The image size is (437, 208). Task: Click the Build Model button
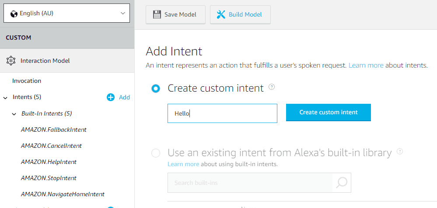(x=240, y=14)
